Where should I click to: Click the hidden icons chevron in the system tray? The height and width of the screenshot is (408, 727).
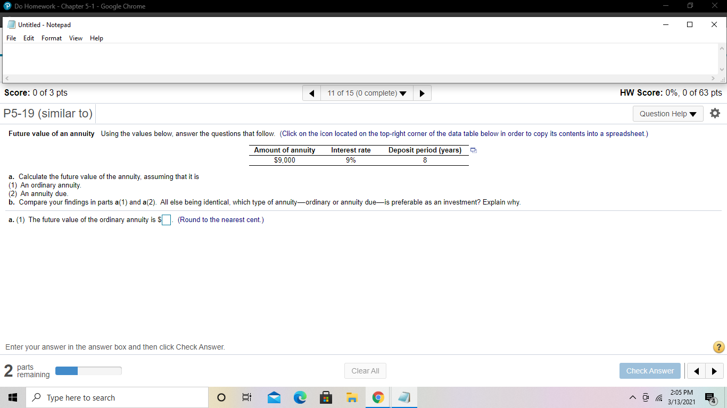[633, 397]
